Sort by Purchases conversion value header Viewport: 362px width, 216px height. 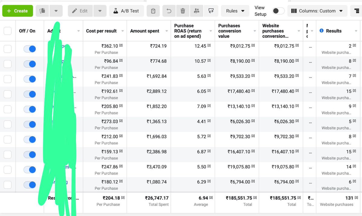(230, 31)
